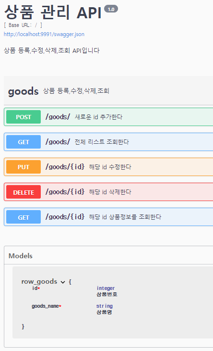213x351 pixels.
Task: Click the /goods/ path in POST row
Action: click(58, 117)
